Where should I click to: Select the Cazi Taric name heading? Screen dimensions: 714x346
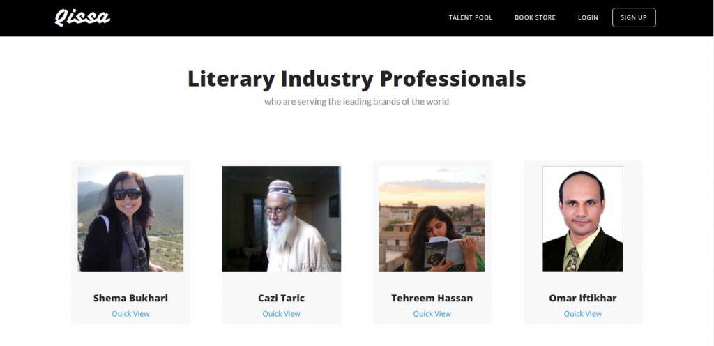click(281, 298)
